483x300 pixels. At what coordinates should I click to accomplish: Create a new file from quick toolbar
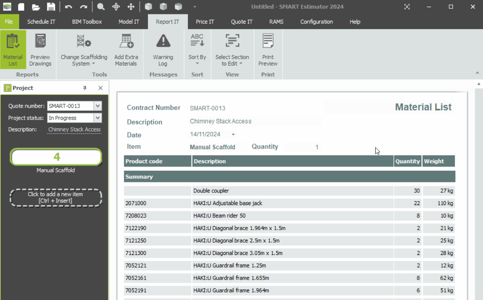(x=21, y=7)
